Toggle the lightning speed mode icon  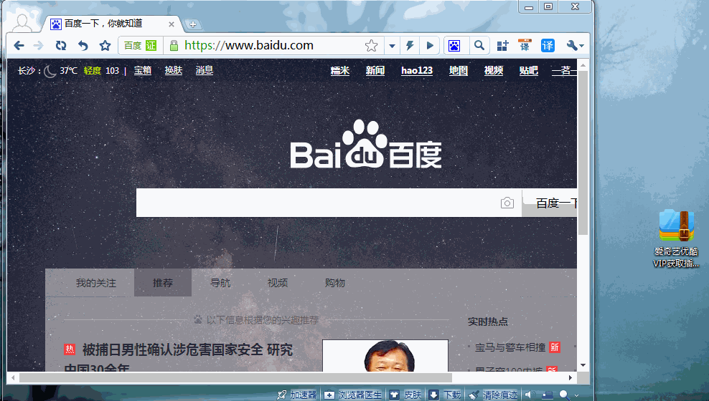[x=410, y=45]
